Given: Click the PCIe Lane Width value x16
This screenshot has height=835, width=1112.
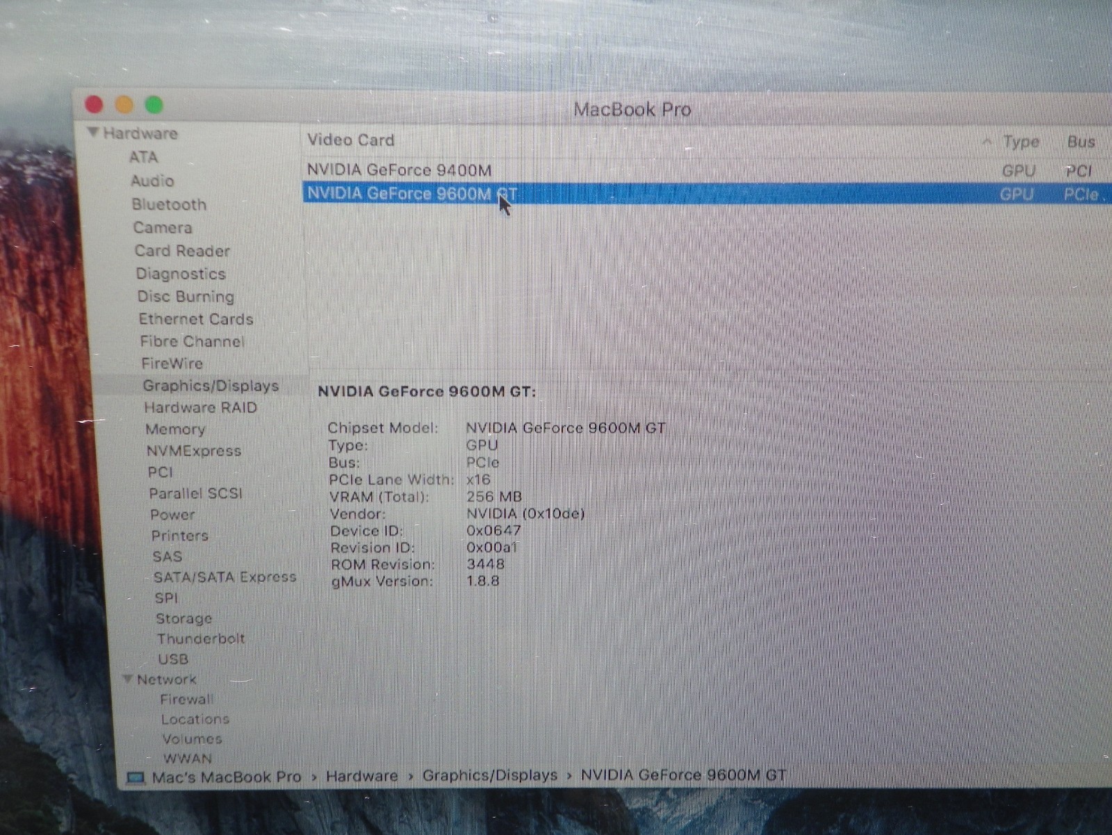Looking at the screenshot, I should 478,479.
